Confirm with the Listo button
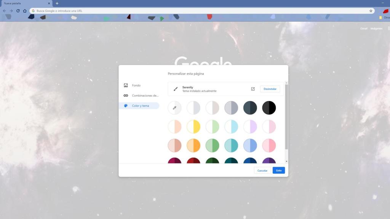390x219 pixels. pyautogui.click(x=279, y=170)
